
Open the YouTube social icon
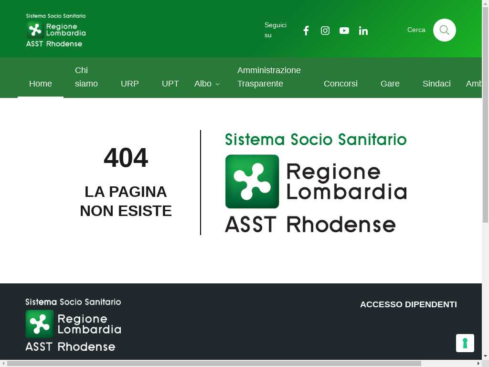pos(344,31)
